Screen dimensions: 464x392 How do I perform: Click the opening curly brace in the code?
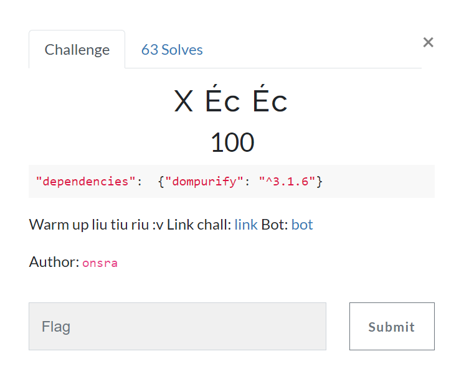161,182
